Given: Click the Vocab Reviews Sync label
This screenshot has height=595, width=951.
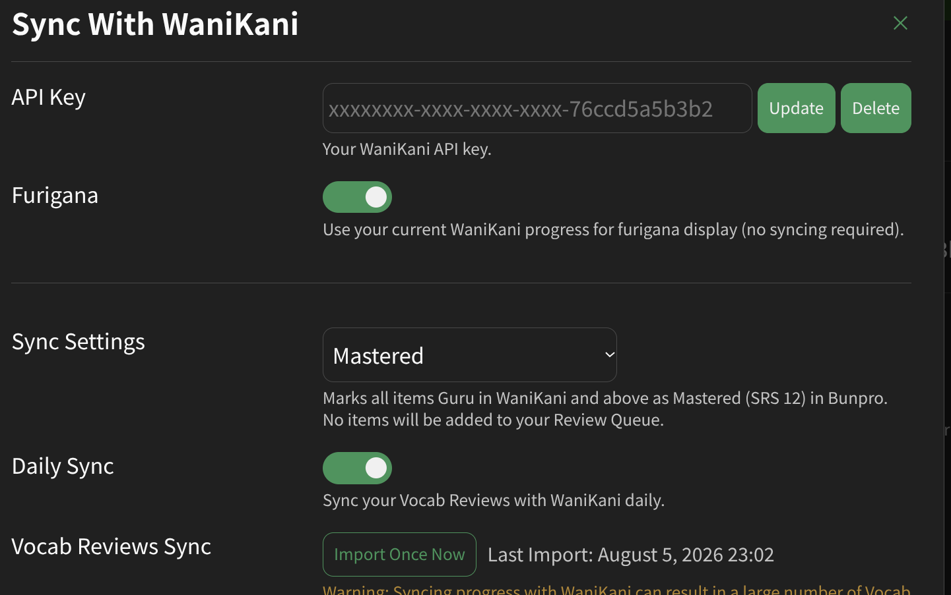Looking at the screenshot, I should (x=112, y=547).
